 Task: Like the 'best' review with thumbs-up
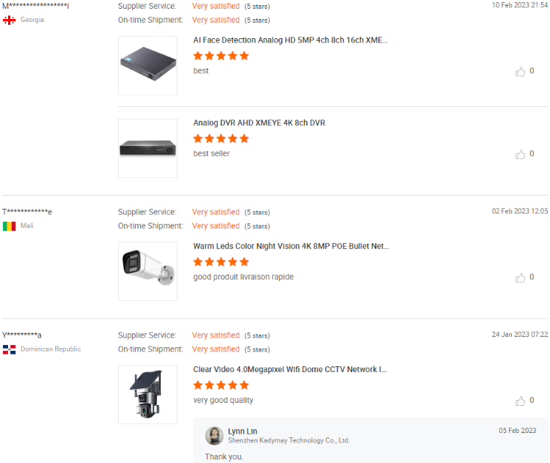(x=521, y=72)
